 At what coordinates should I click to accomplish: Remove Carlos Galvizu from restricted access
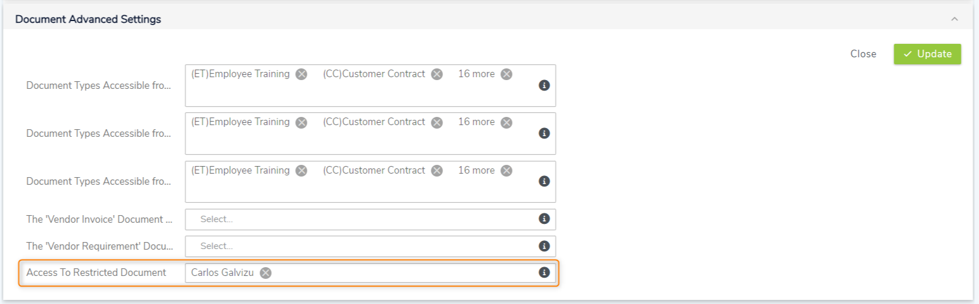coord(266,273)
